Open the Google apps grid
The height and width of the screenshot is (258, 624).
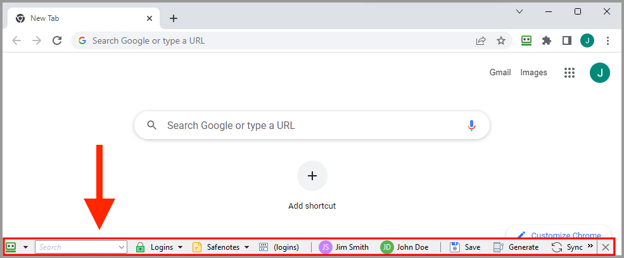click(570, 73)
